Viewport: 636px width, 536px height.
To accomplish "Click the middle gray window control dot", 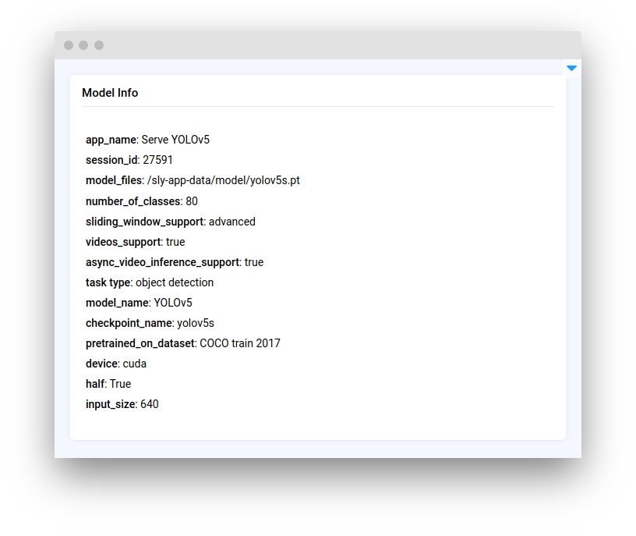I will click(x=83, y=45).
